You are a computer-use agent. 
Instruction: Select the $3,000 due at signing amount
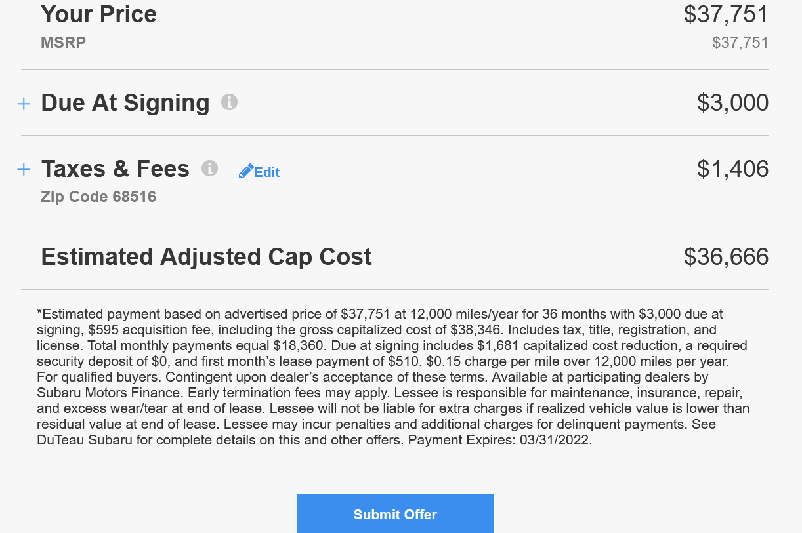click(x=732, y=103)
